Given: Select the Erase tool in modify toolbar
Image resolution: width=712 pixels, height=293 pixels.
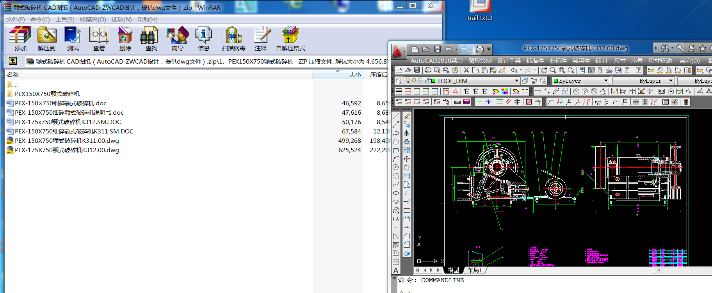Looking at the screenshot, I should [x=407, y=116].
